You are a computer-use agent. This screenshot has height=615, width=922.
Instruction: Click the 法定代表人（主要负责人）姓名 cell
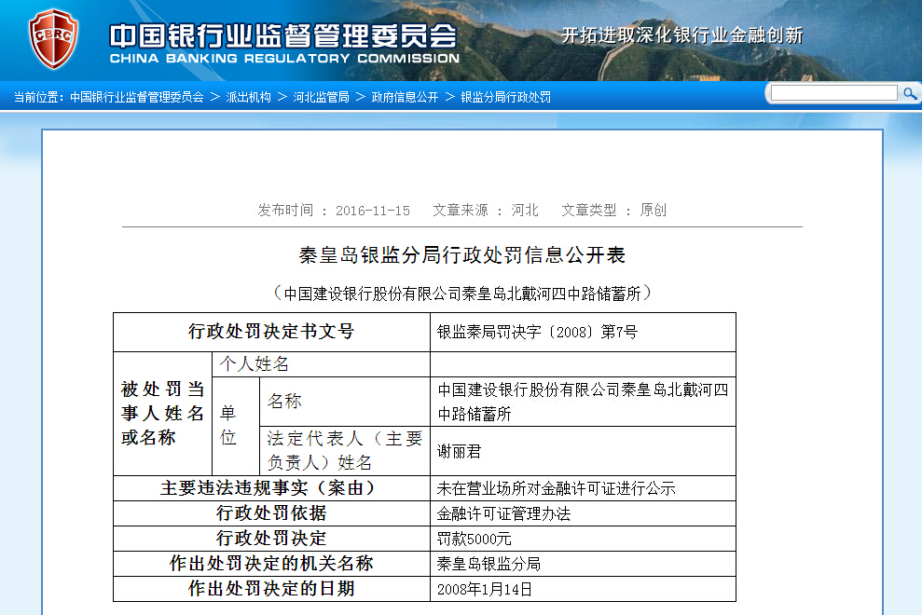[345, 451]
